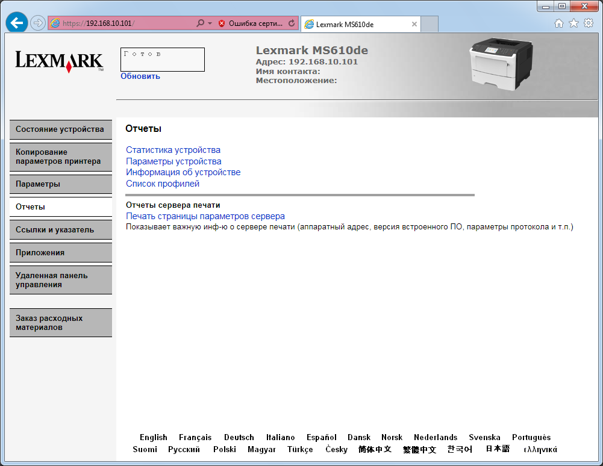Open a new blank tab
Screen dimensions: 603x466
430,24
